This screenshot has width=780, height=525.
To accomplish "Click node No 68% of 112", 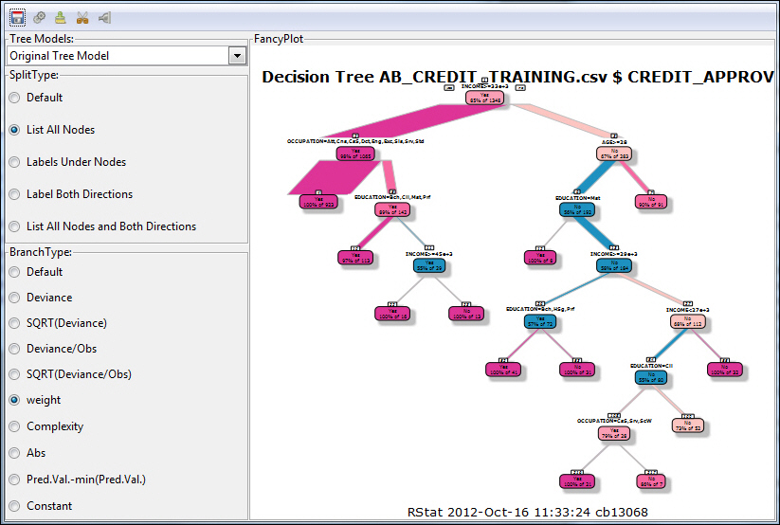I will click(x=687, y=321).
